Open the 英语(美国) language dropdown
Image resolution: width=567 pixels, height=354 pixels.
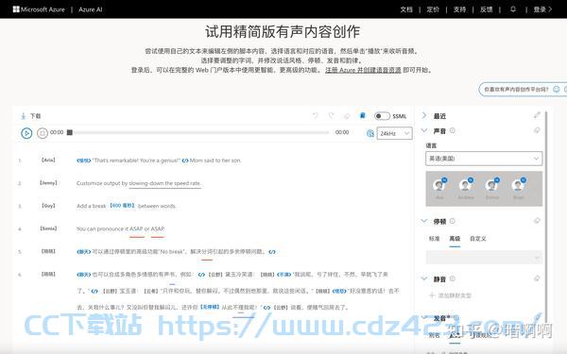click(484, 159)
